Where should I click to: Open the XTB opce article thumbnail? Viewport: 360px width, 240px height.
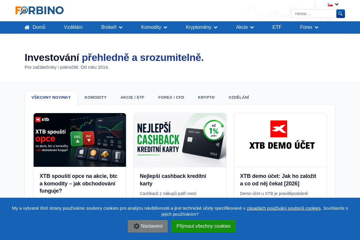tap(80, 140)
